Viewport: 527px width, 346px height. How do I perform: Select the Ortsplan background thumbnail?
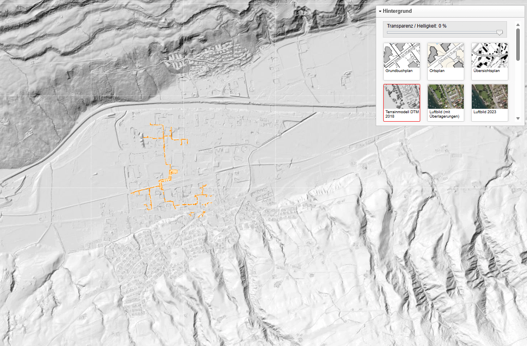pyautogui.click(x=446, y=55)
